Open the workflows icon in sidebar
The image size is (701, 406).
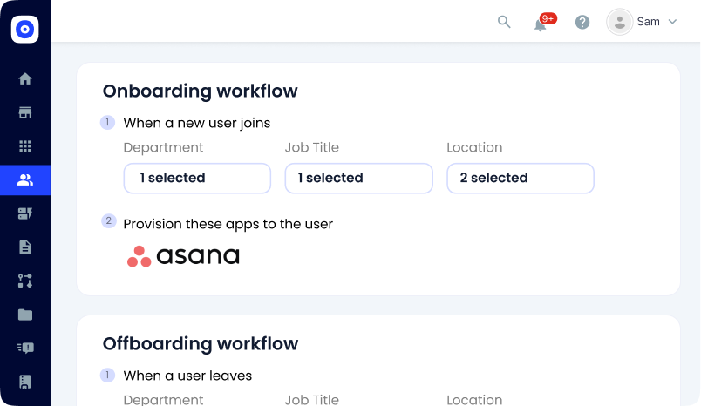(x=25, y=281)
